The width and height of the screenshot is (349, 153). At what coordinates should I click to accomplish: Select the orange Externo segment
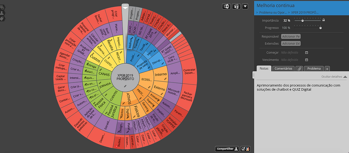(160, 88)
